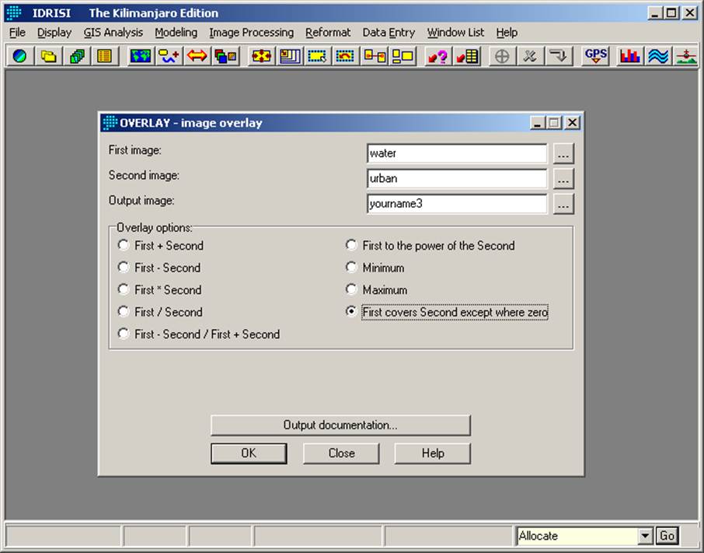Click the world map toolbar icon

click(x=141, y=56)
